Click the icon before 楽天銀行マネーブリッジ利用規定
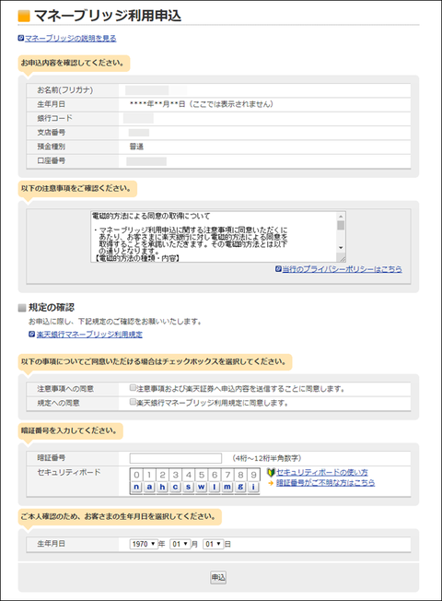The width and height of the screenshot is (442, 601). pyautogui.click(x=32, y=335)
